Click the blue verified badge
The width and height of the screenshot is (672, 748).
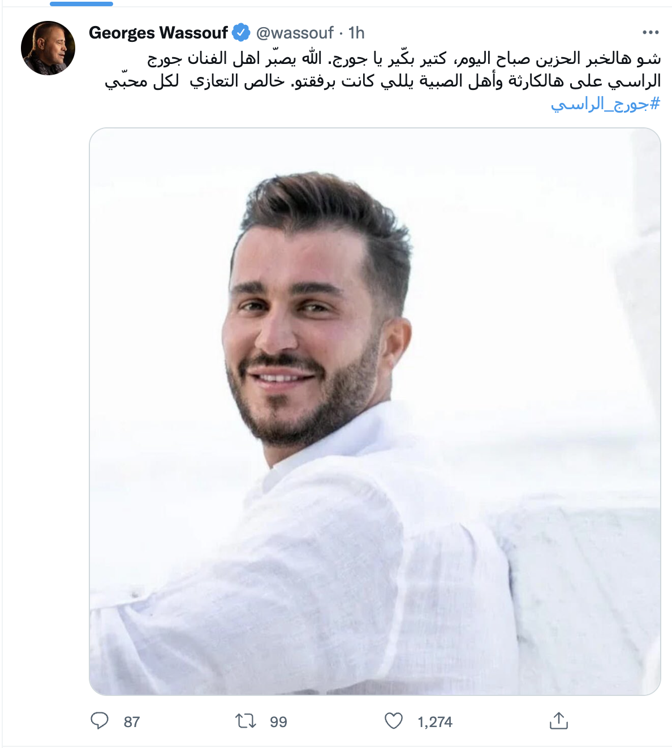(x=242, y=33)
